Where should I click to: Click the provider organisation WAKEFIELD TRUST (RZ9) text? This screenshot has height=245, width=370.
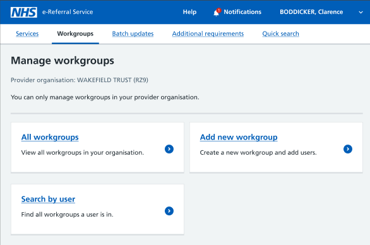(x=80, y=80)
